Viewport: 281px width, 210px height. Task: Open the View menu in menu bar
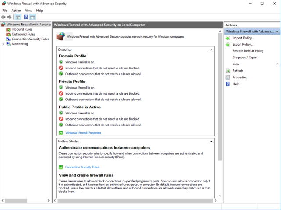(x=29, y=11)
